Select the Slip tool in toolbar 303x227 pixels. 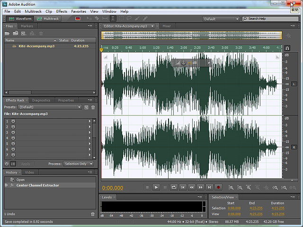click(x=105, y=18)
